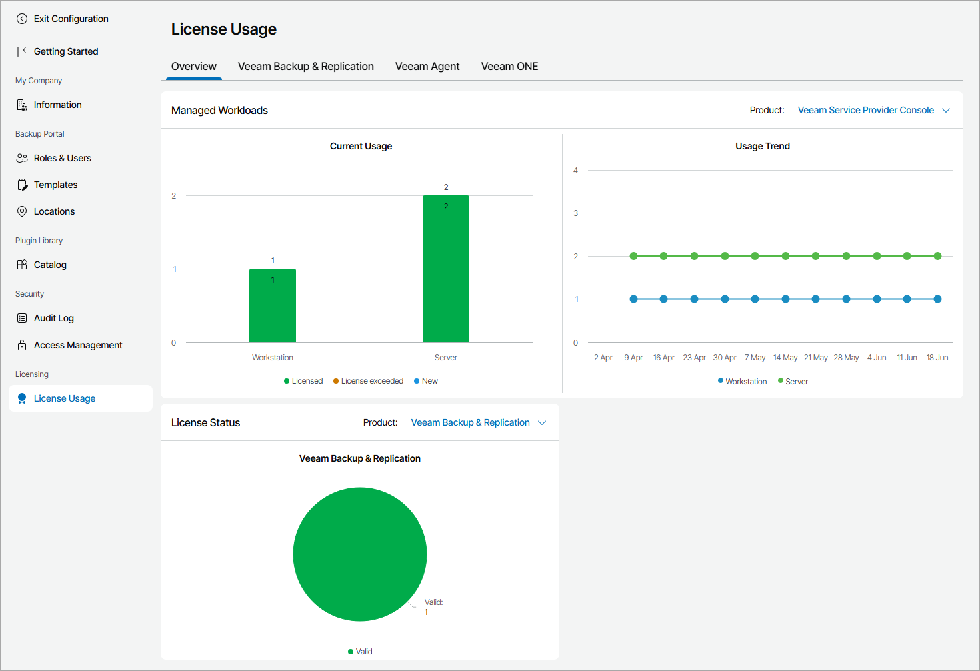Toggle Valid legend under pie chart
The image size is (980, 671).
click(360, 652)
